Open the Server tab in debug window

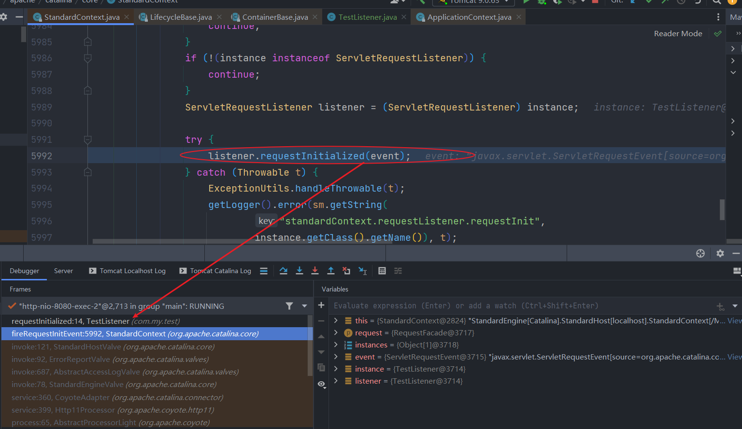(x=63, y=271)
